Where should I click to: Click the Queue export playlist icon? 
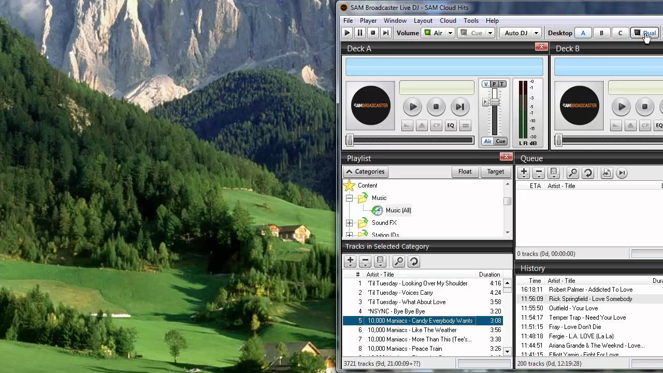[607, 173]
